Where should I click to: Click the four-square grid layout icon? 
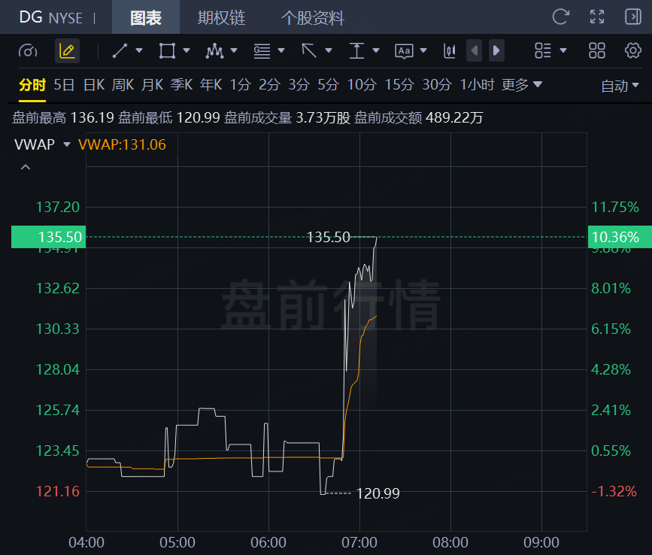tap(597, 50)
